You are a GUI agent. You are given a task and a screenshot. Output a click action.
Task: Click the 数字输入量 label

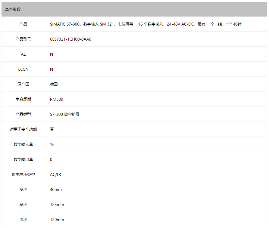(x=23, y=145)
